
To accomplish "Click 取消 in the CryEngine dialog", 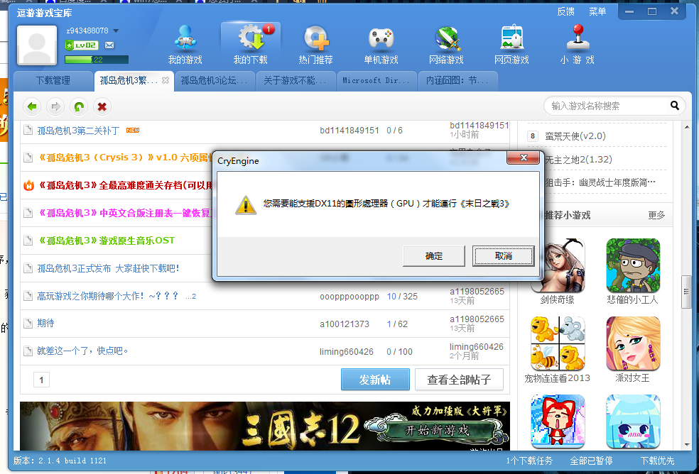I will (504, 256).
